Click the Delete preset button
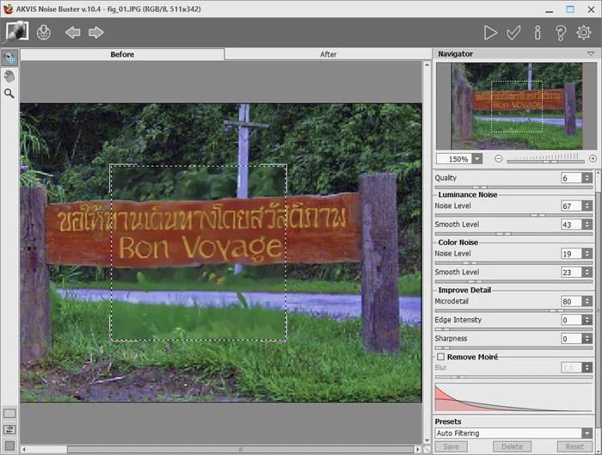Viewport: 602px width, 455px height. 513,446
